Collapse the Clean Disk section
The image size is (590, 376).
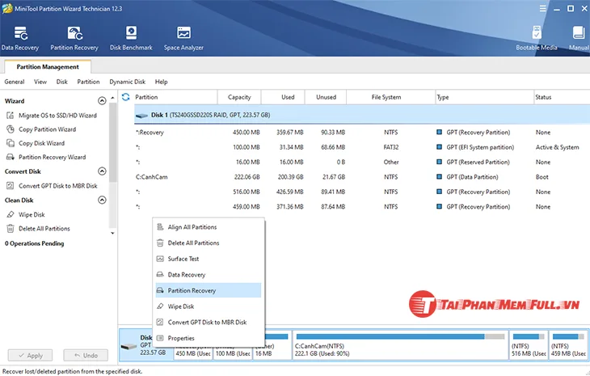click(x=102, y=200)
